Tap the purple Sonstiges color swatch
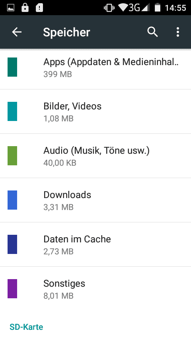 (12, 289)
